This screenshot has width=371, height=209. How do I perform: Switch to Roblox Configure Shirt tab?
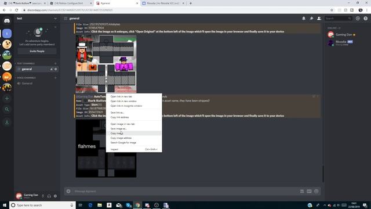(x=71, y=3)
